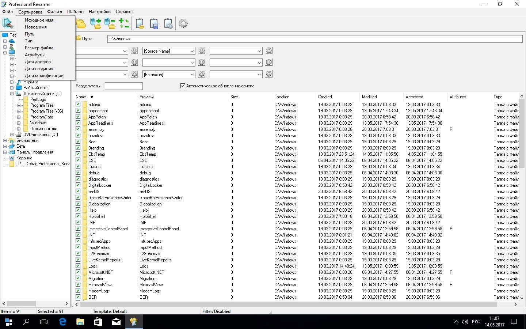Uncheck the Boot row checkbox
The height and width of the screenshot is (329, 526).
click(78, 141)
